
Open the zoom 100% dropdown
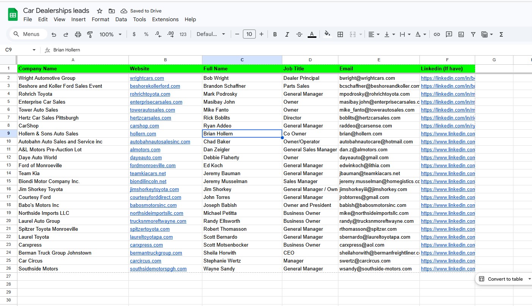point(111,34)
